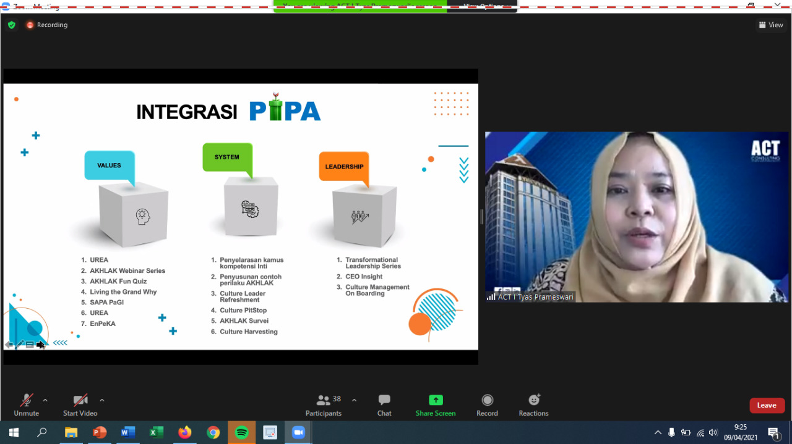Open Spotify from the taskbar
Image resolution: width=792 pixels, height=444 pixels.
click(x=242, y=432)
